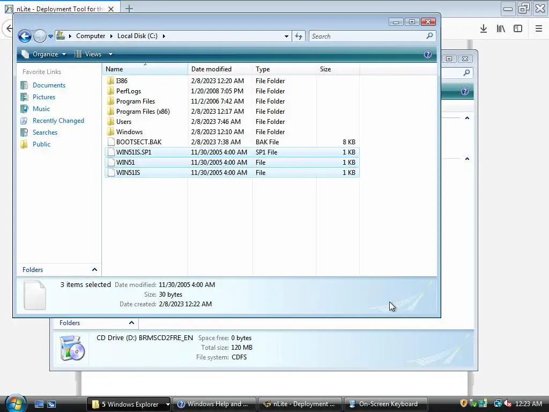This screenshot has width=549, height=412.
Task: Open the recent pages dropdown arrow
Action: tap(50, 36)
